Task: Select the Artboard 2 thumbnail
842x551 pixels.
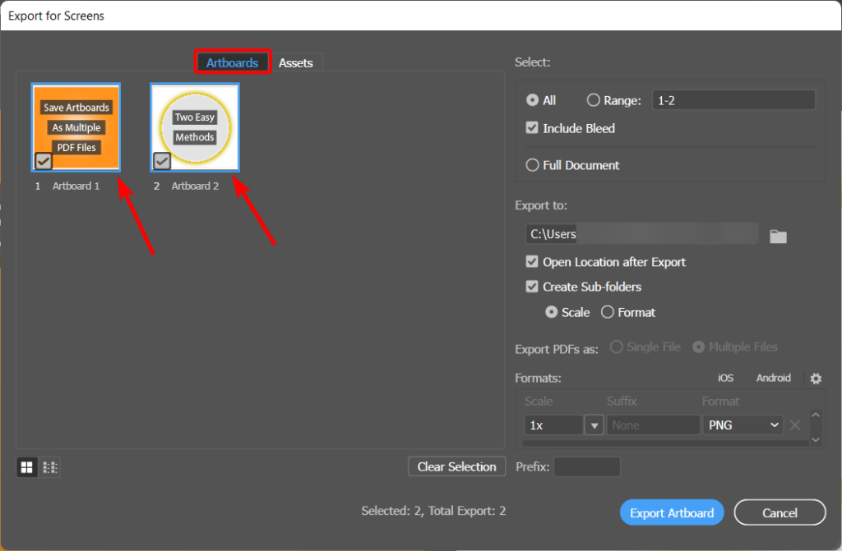Action: point(195,127)
